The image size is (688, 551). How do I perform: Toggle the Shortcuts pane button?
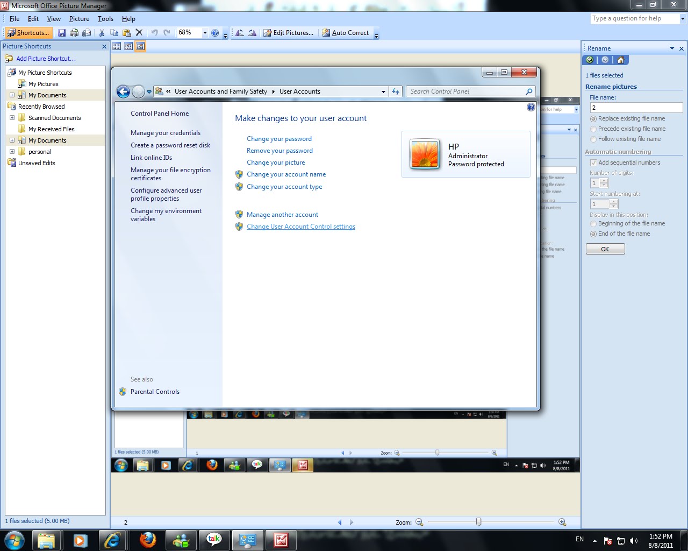[x=29, y=33]
